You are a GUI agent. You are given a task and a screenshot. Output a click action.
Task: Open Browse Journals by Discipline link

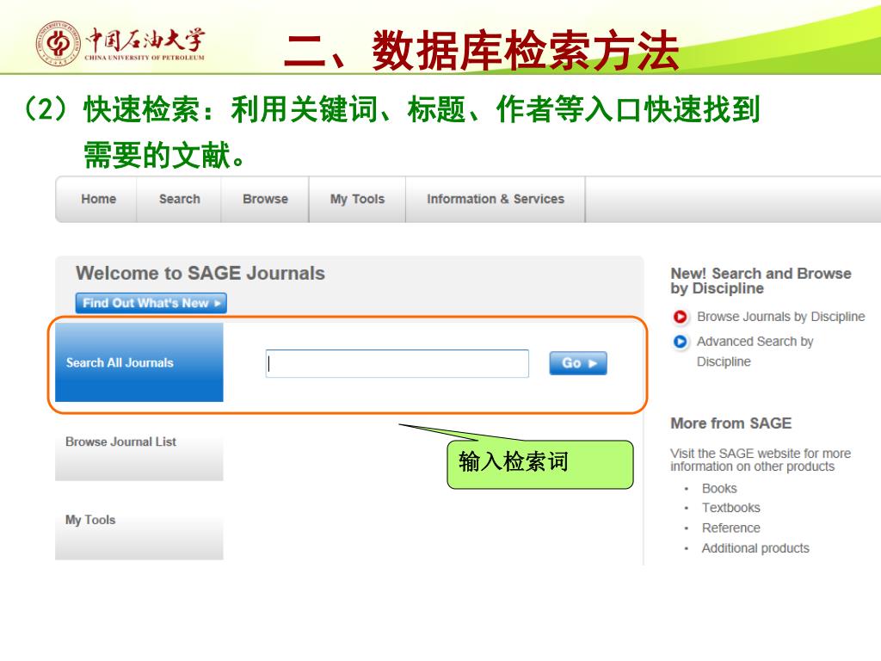[x=781, y=317]
